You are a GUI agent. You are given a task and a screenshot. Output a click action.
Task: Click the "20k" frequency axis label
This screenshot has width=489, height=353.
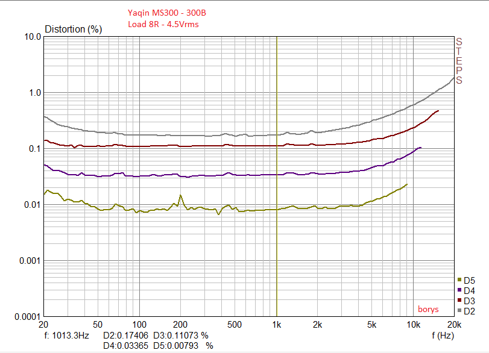pos(454,325)
